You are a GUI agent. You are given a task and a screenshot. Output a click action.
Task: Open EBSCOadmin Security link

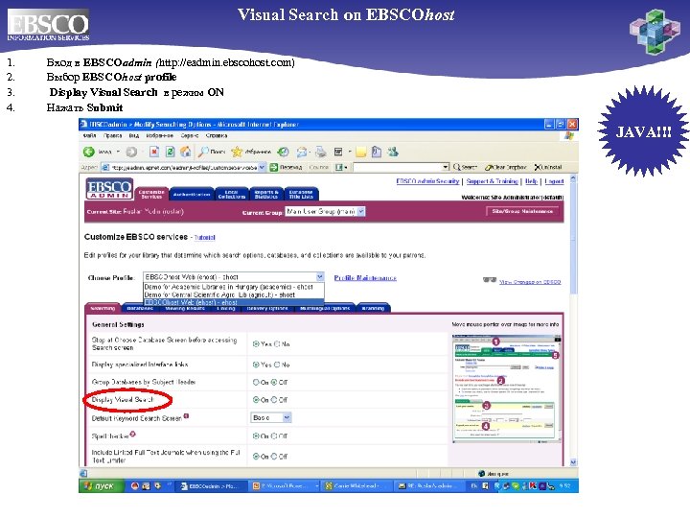pyautogui.click(x=427, y=181)
